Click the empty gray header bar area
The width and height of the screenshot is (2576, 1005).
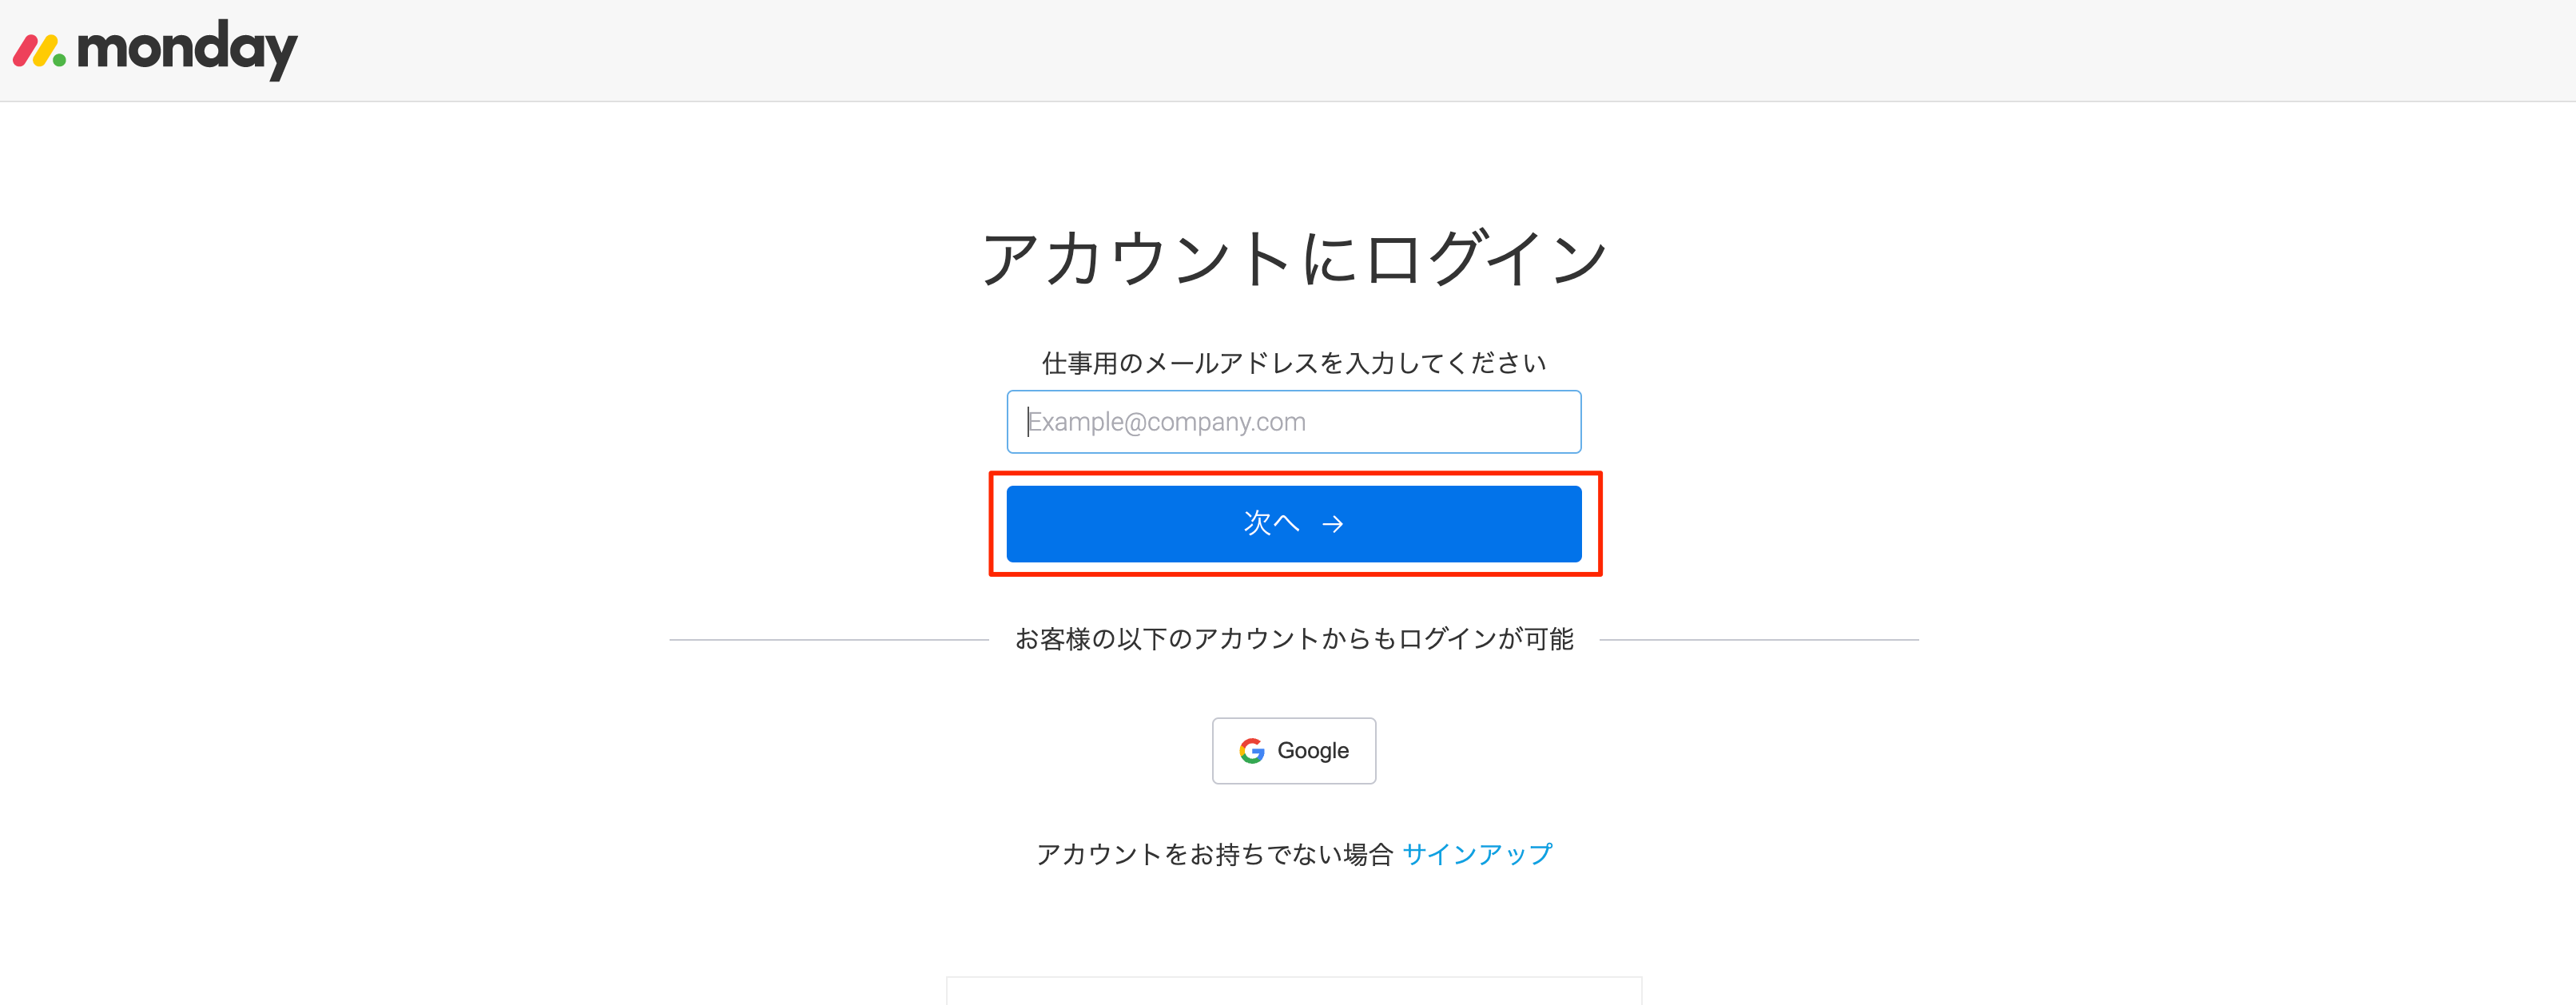1400,50
